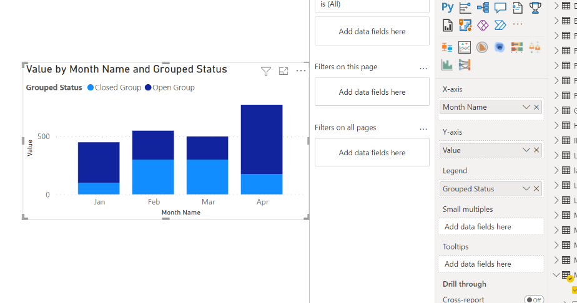Expand the table starting with G
This screenshot has width=577, height=303.
click(556, 110)
